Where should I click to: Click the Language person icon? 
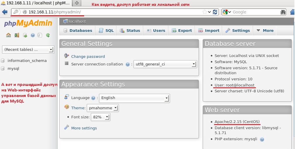66,97
